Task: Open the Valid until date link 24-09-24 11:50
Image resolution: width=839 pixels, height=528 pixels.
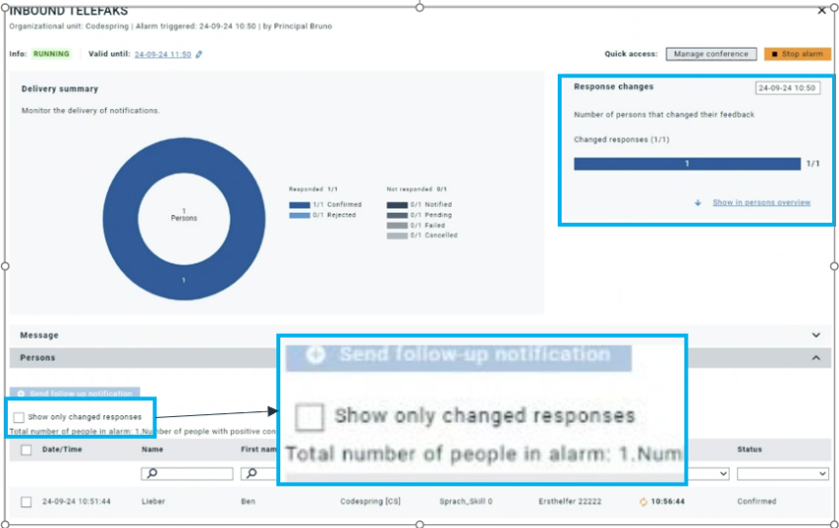Action: tap(162, 54)
